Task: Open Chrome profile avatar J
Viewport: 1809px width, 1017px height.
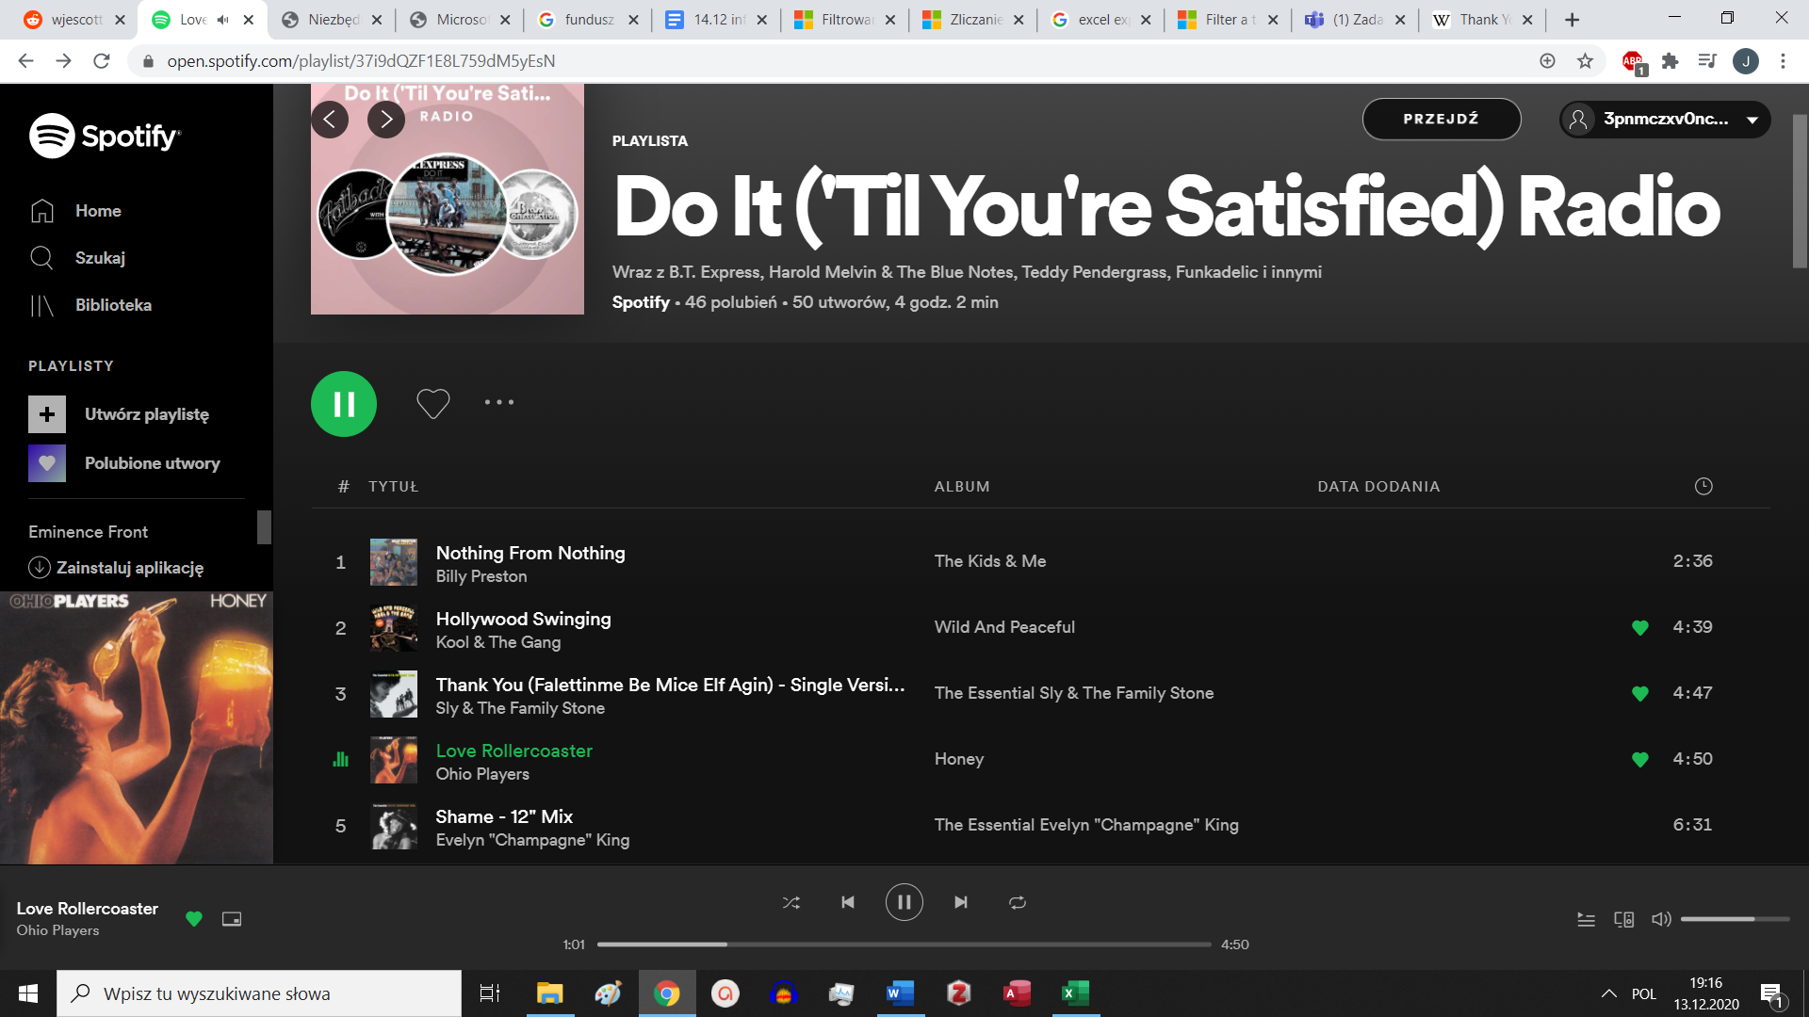Action: [1746, 61]
